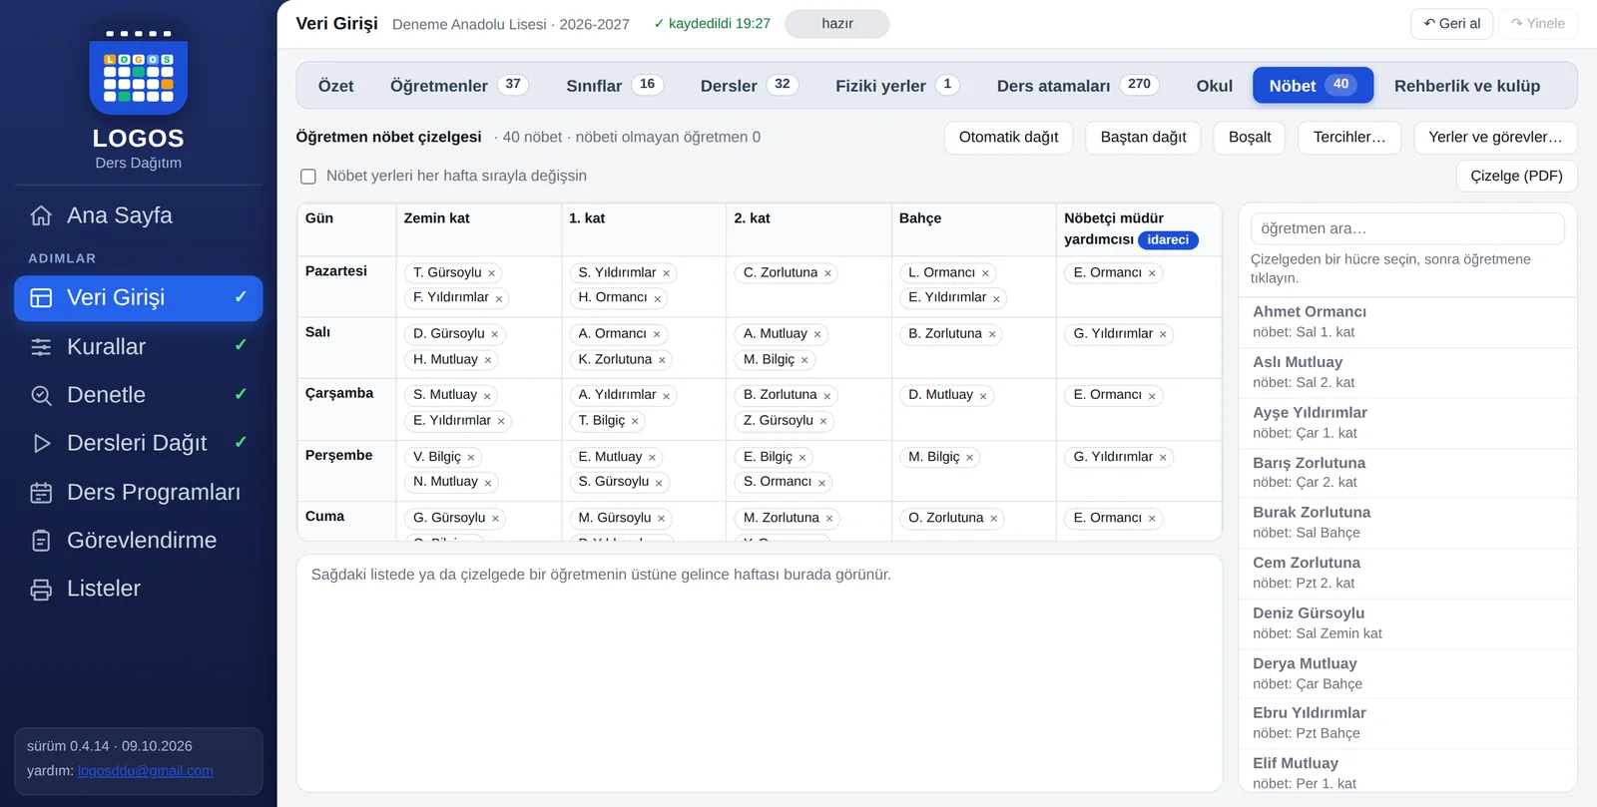Enable weekly rotation of nöbet yerleri

point(308,177)
